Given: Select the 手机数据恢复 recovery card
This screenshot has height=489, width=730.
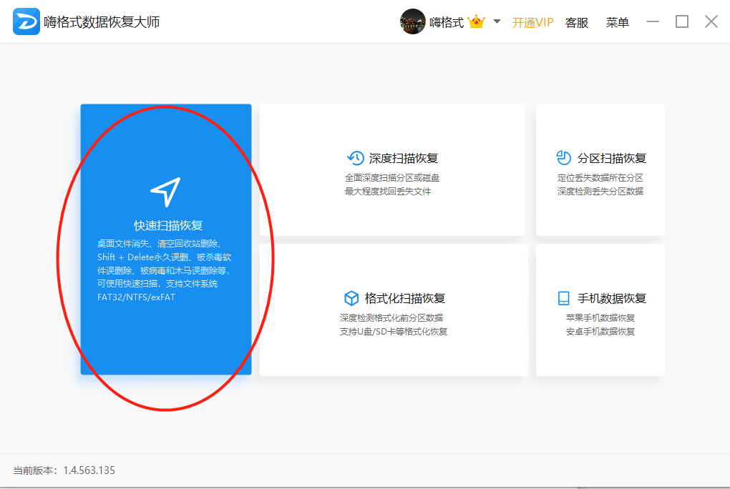Looking at the screenshot, I should (x=599, y=309).
